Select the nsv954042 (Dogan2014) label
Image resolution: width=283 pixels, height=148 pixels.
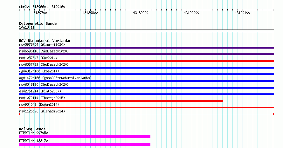point(39,104)
